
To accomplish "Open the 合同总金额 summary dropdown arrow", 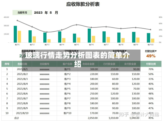I will 35,51.
